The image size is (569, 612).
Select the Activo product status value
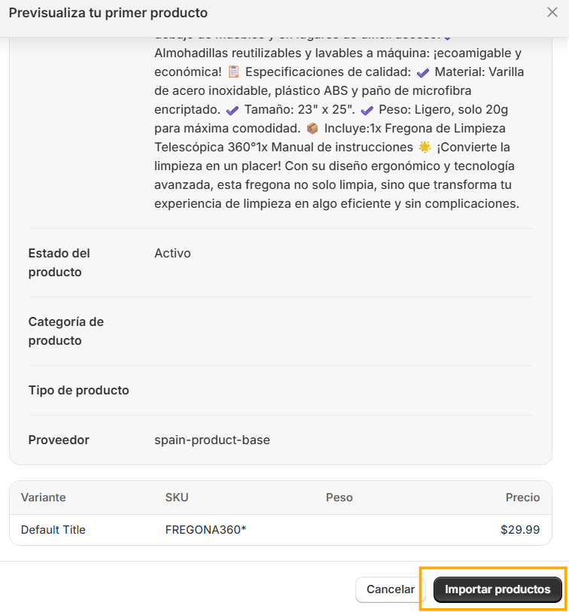[172, 254]
